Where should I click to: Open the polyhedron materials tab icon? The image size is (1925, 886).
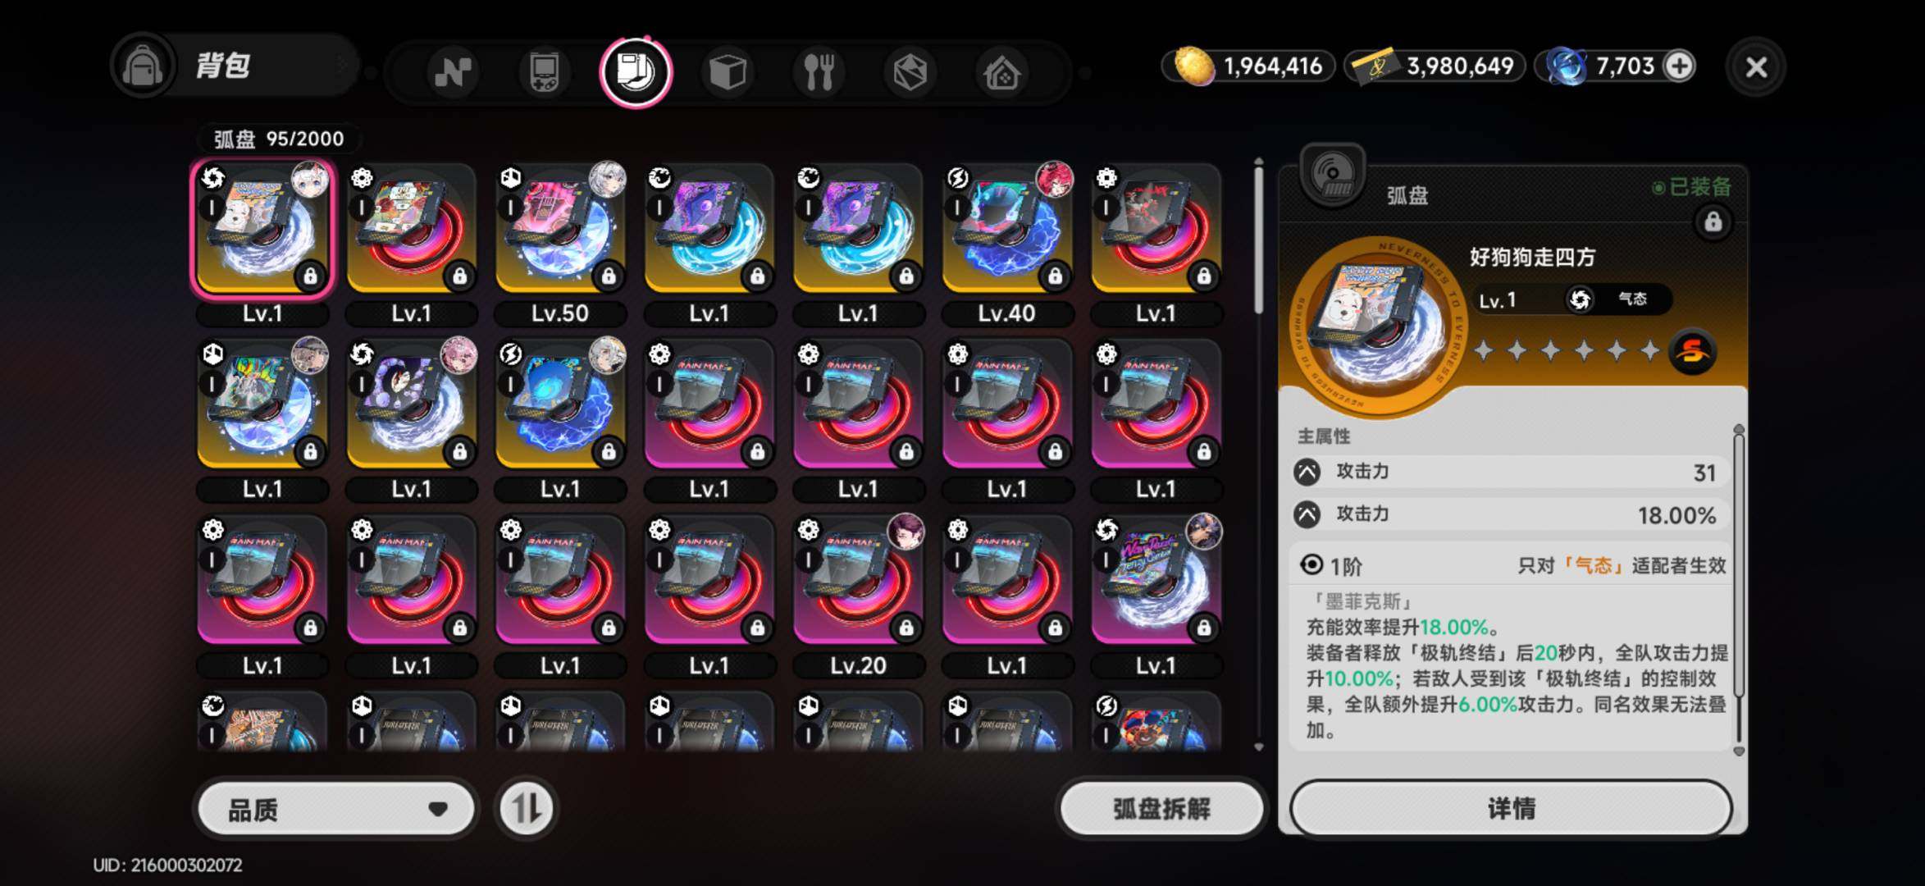(910, 72)
